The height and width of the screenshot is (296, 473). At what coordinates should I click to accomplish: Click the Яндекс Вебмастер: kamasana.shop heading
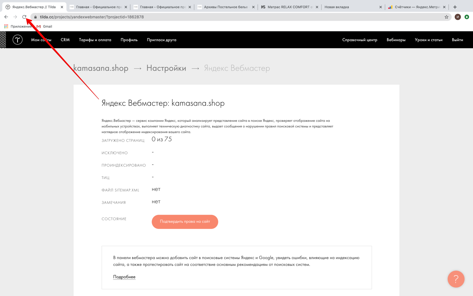pyautogui.click(x=163, y=103)
